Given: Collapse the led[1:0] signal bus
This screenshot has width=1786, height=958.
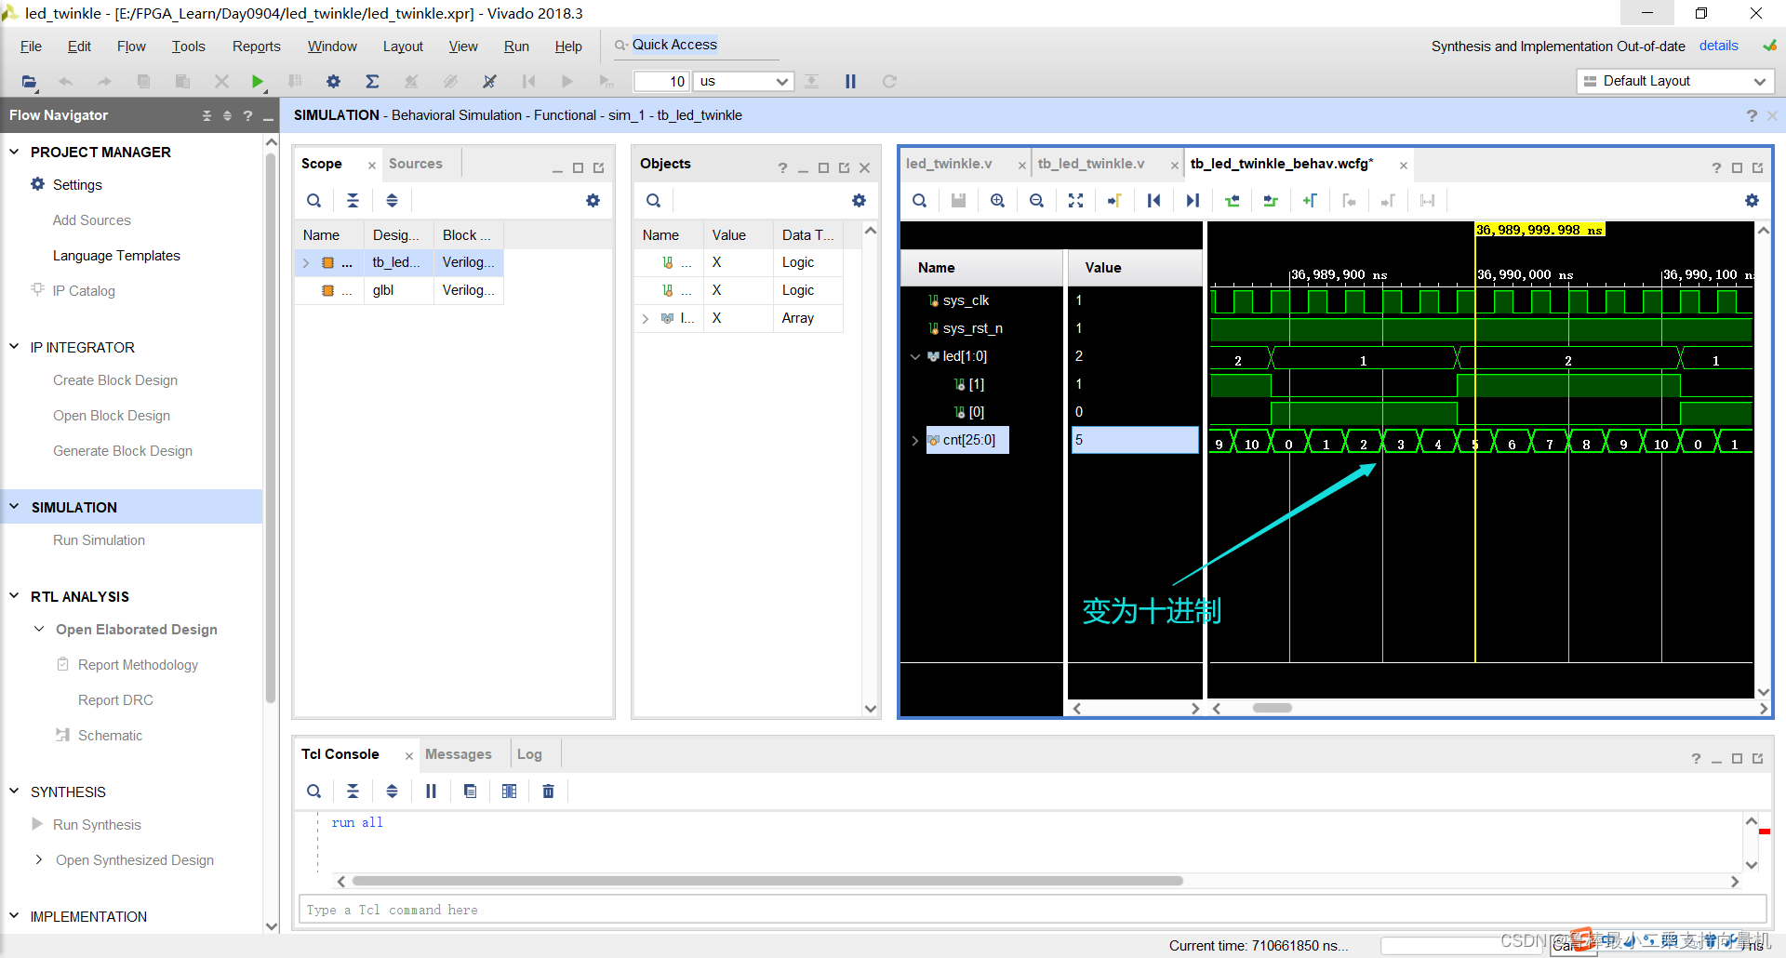Looking at the screenshot, I should pos(915,357).
